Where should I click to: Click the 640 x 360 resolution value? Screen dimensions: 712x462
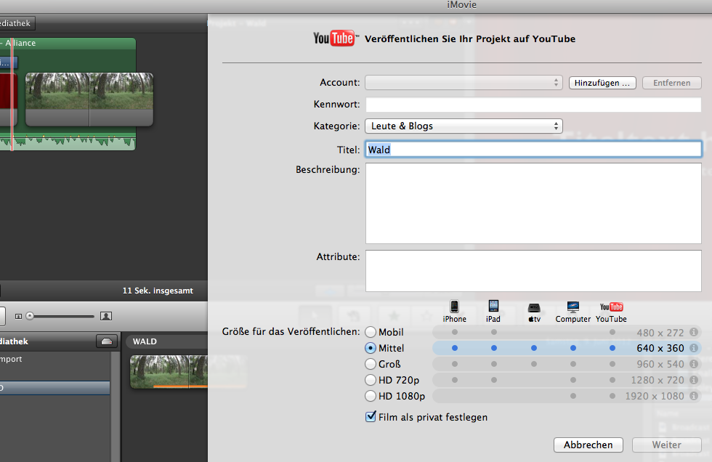click(x=660, y=348)
